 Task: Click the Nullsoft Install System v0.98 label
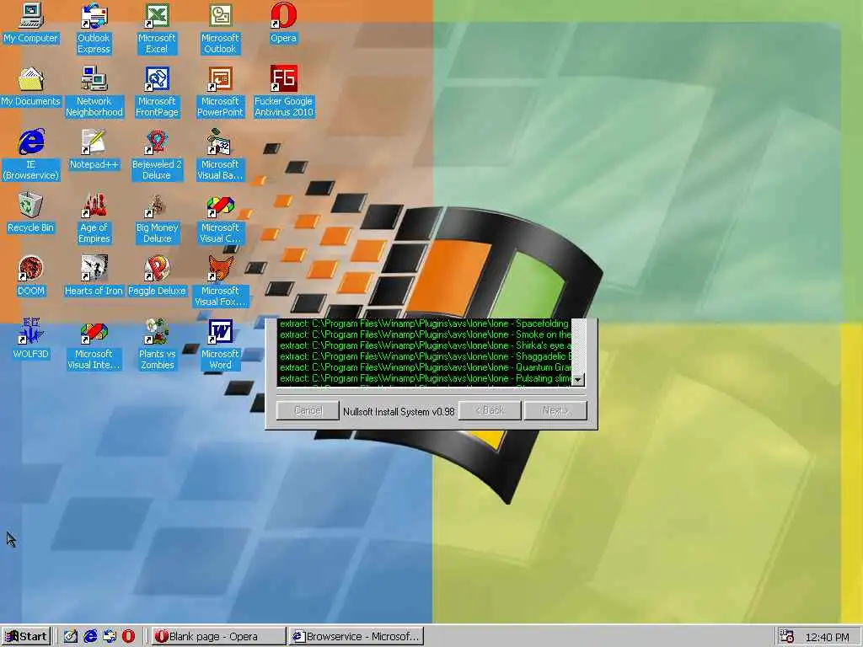(x=399, y=411)
